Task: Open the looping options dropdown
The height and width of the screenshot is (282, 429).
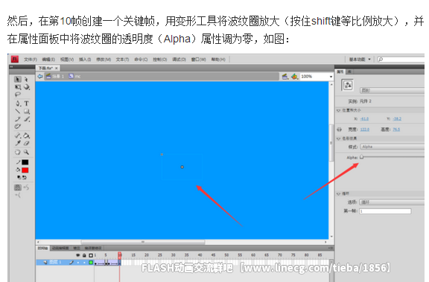Action: (392, 202)
